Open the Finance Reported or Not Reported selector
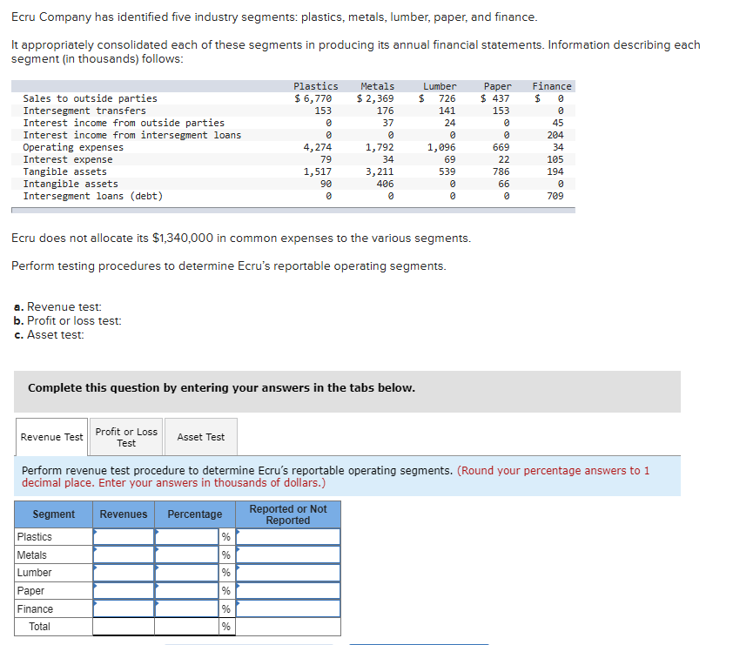The image size is (733, 645). coord(287,608)
